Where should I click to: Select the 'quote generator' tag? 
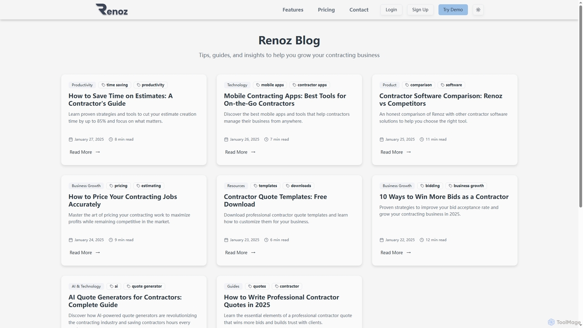144,287
